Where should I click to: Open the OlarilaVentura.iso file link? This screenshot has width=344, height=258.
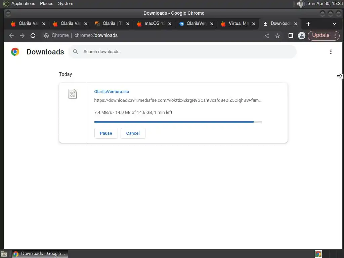coord(112,92)
